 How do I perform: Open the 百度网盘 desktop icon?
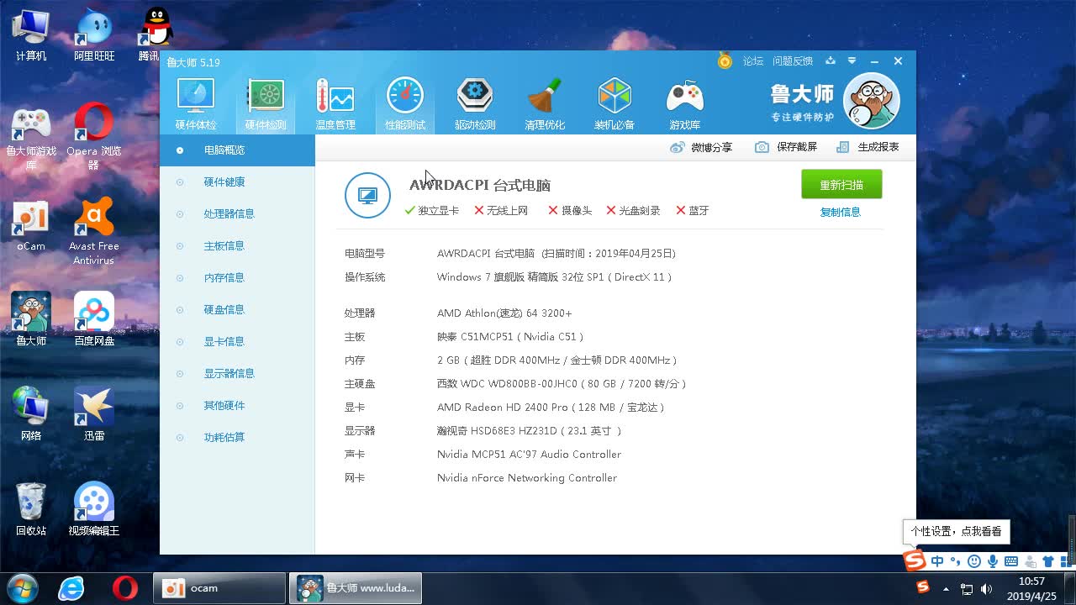[x=94, y=319]
